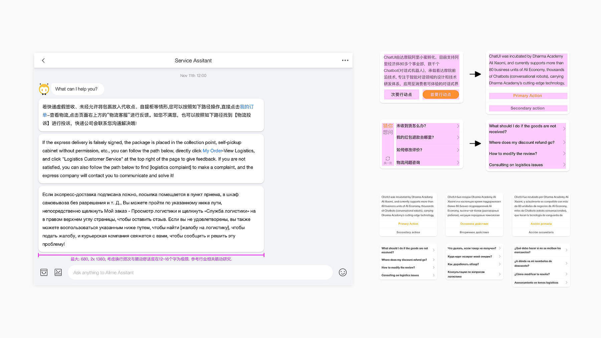Open the three-dot more options menu
The height and width of the screenshot is (338, 601).
pos(345,60)
